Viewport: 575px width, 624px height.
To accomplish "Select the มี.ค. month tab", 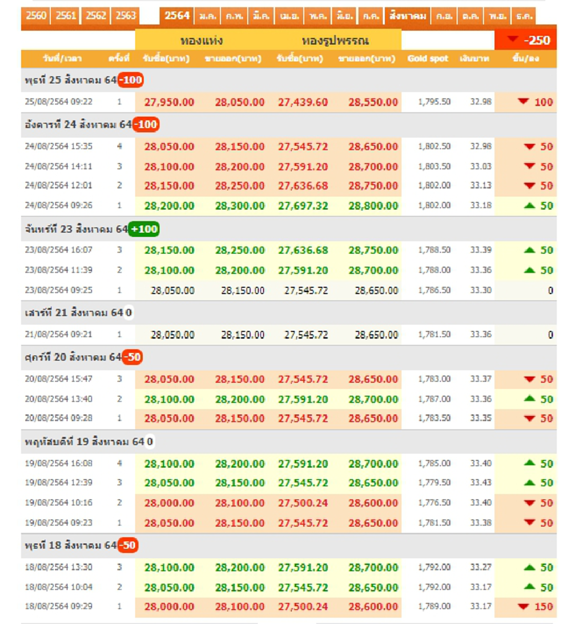I will pyautogui.click(x=261, y=16).
